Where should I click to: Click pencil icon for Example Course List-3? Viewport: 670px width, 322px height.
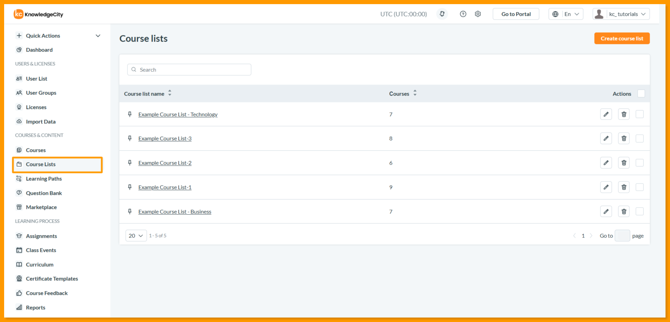[606, 138]
